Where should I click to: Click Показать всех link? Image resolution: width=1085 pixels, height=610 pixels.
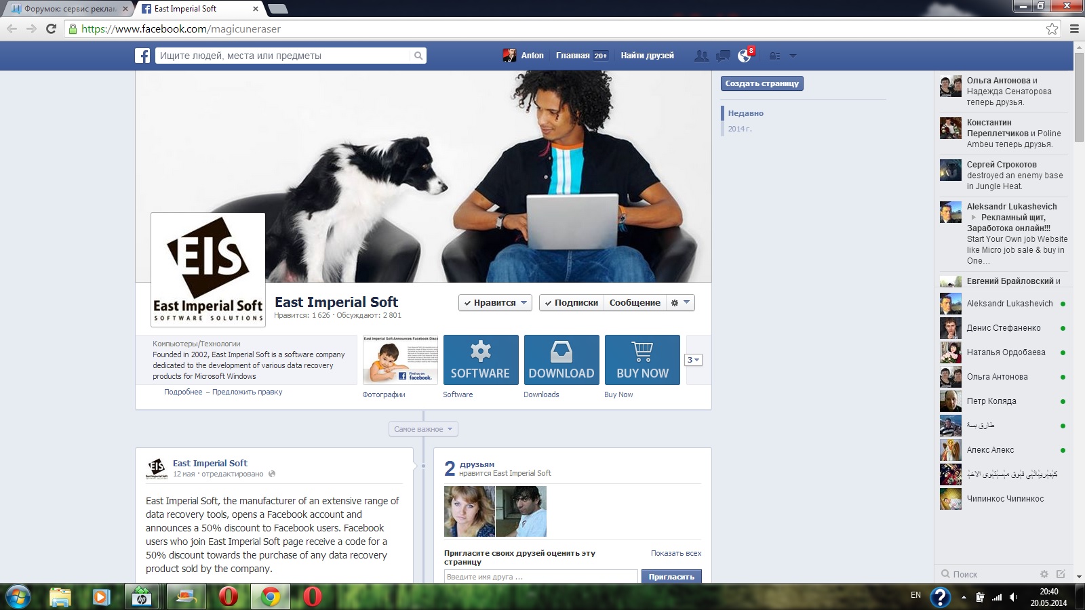[x=676, y=553]
